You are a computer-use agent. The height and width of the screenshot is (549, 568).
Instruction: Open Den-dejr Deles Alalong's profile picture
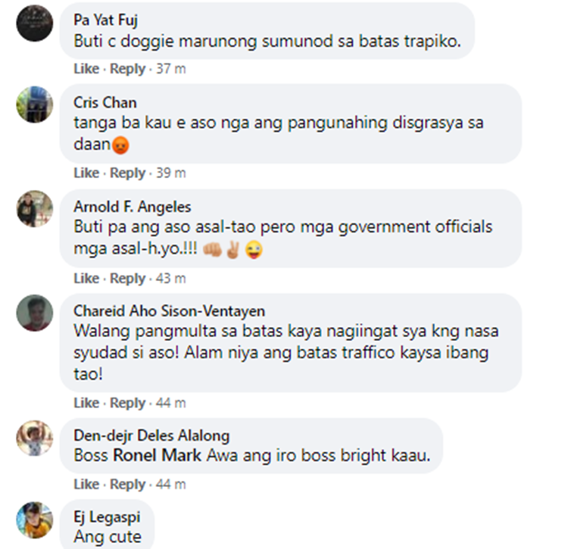(x=35, y=438)
